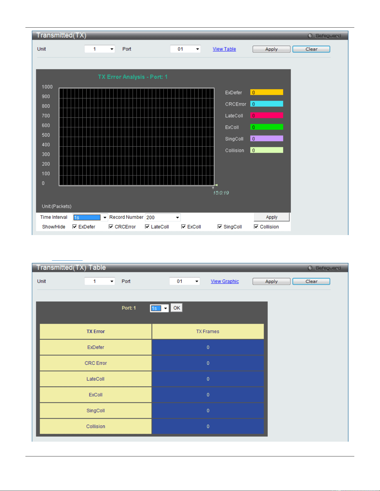The height and width of the screenshot is (491, 380).
Task: Select the CRC Error row label in table
Action: click(x=96, y=363)
